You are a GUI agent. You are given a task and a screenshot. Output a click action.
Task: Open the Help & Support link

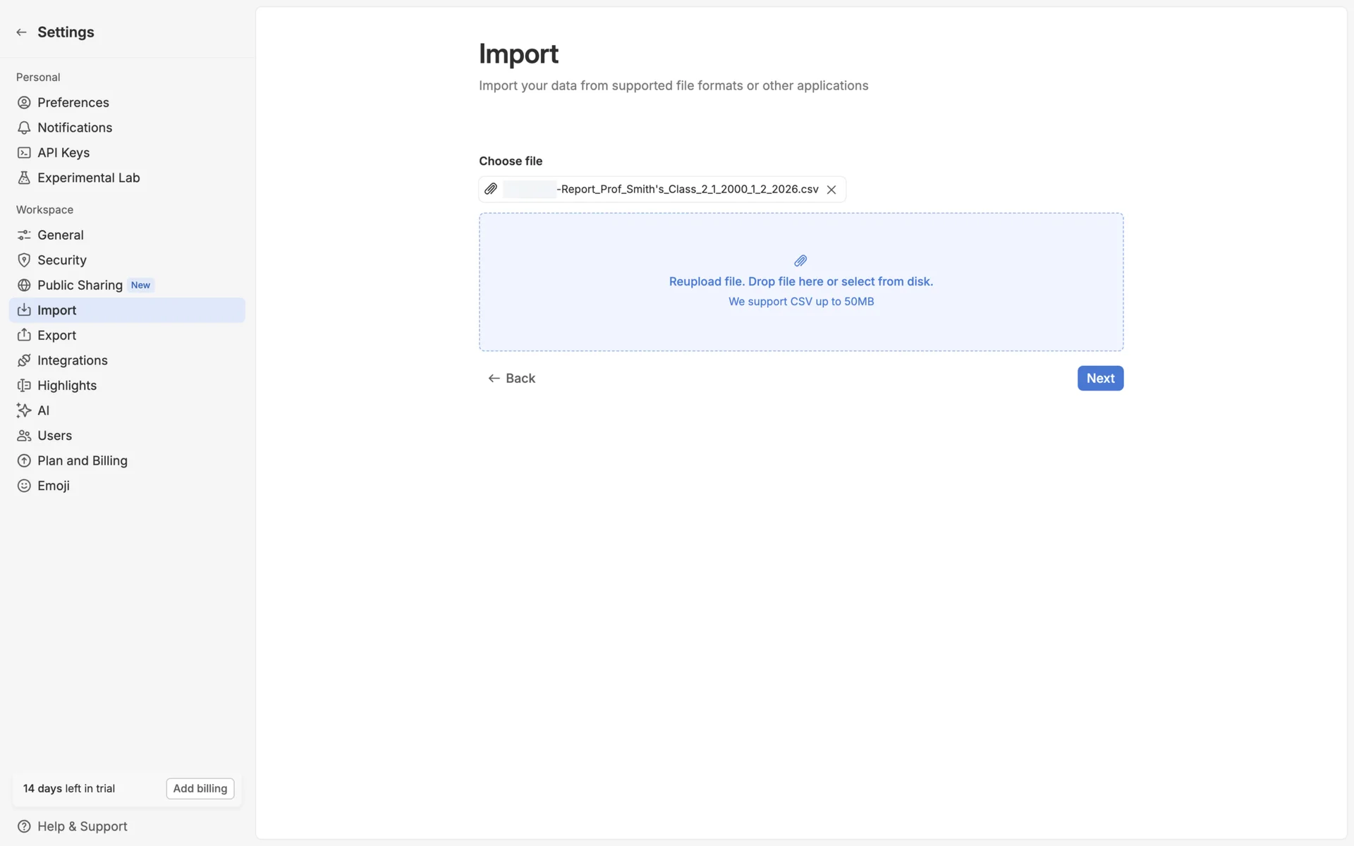[82, 826]
